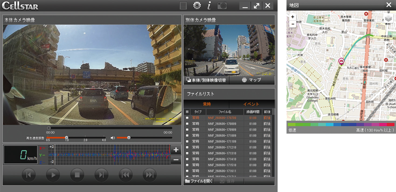Expand G-sensor graph with plus button

pos(176,150)
